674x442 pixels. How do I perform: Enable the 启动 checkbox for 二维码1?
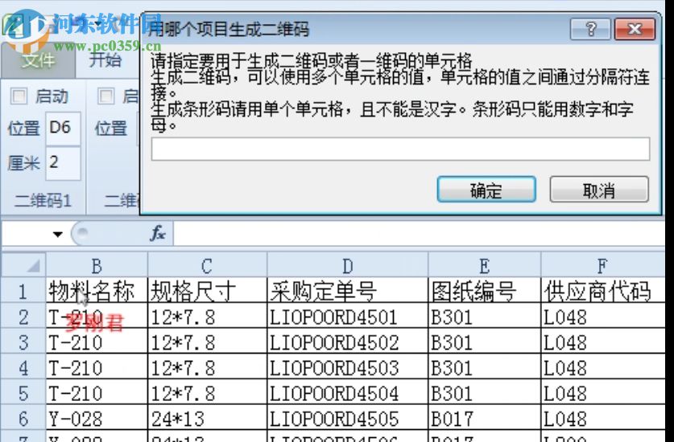point(19,96)
